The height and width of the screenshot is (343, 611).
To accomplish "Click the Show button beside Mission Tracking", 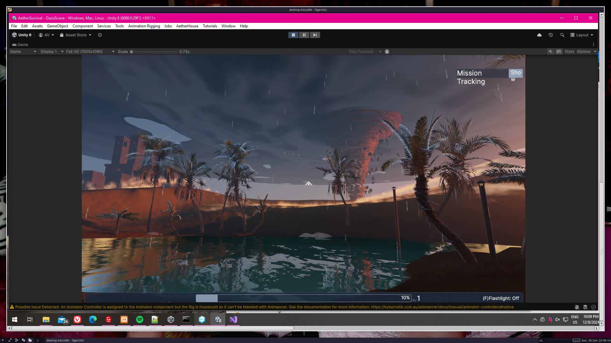I will (516, 73).
